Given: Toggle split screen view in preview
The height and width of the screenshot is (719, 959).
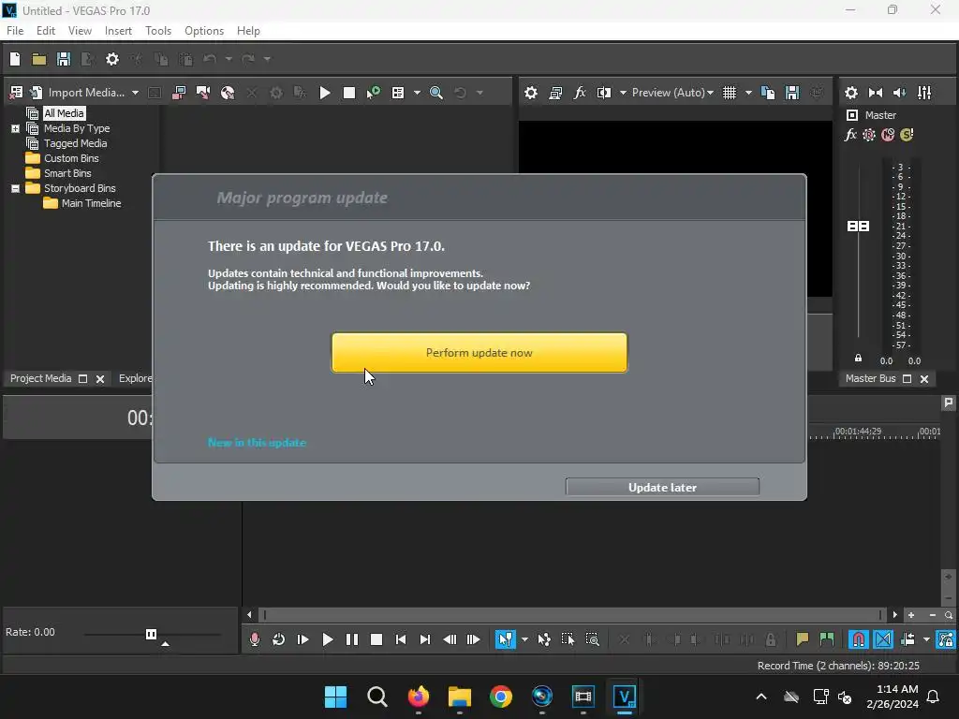Looking at the screenshot, I should pos(604,93).
